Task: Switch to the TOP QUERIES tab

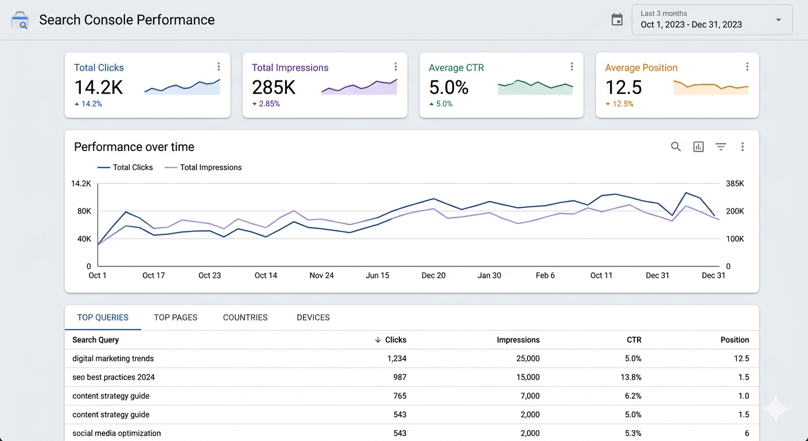Action: pos(103,318)
